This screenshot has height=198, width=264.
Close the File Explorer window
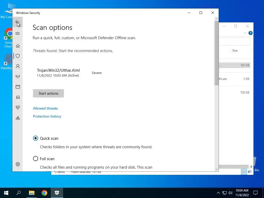[247, 26]
